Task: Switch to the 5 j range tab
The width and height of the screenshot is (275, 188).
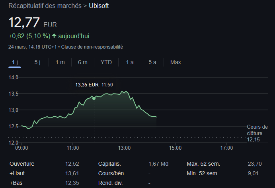Action: pyautogui.click(x=37, y=62)
